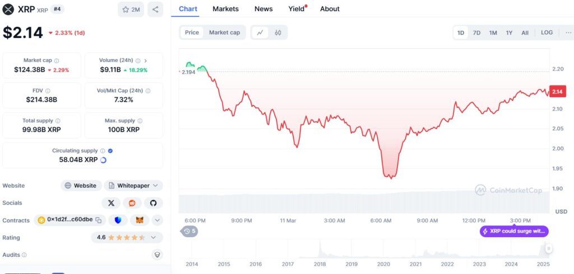Copy the contract address 0x1d2f...c60dbe

(x=98, y=220)
